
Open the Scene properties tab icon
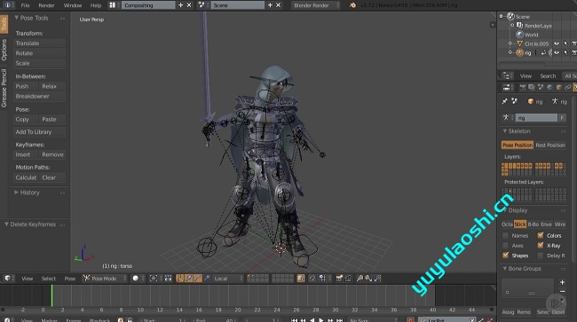541,87
